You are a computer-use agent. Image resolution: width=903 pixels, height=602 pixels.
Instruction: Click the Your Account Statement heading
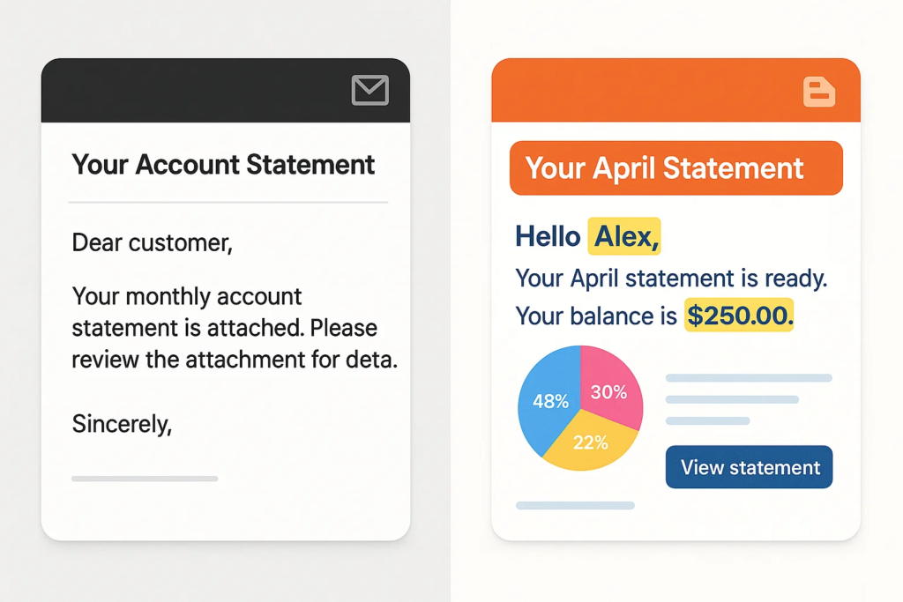click(223, 164)
